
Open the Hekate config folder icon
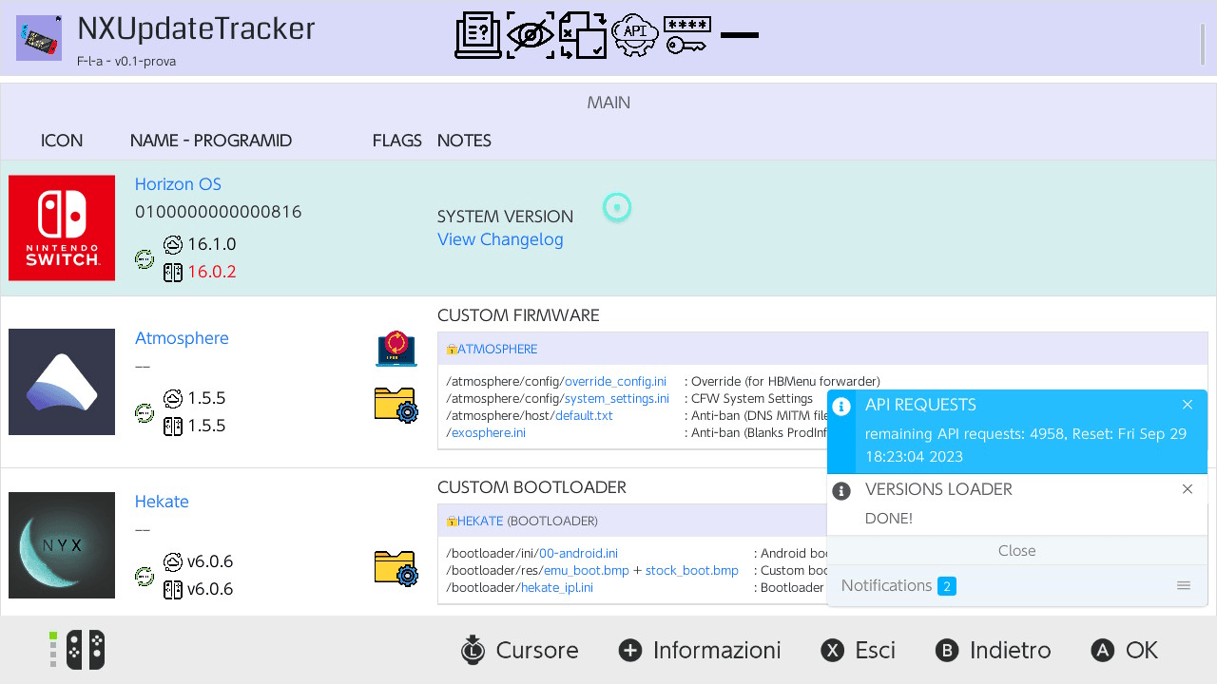[x=396, y=568]
